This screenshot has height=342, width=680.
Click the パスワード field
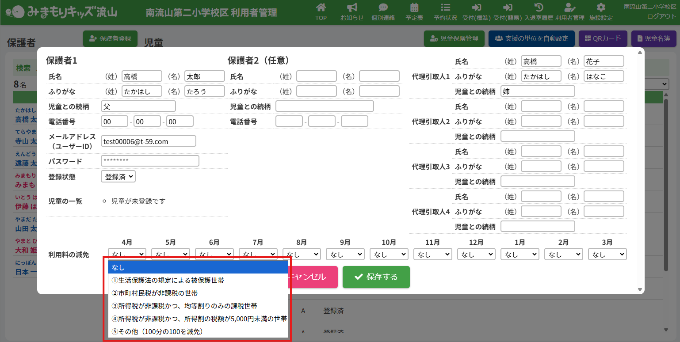[x=150, y=161]
